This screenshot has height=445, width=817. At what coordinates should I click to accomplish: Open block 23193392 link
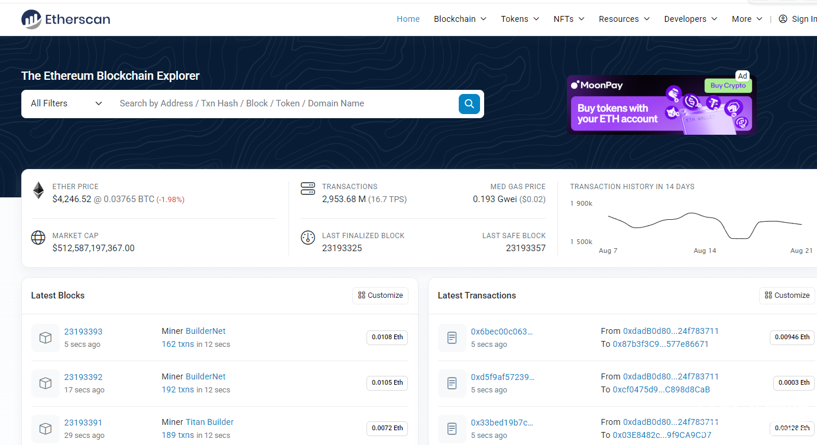tap(83, 377)
